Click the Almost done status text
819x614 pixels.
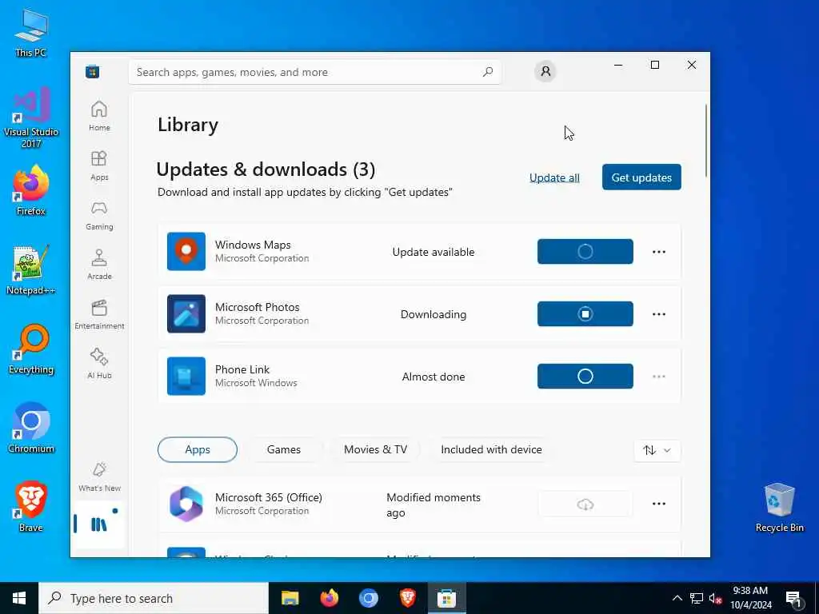pyautogui.click(x=433, y=377)
